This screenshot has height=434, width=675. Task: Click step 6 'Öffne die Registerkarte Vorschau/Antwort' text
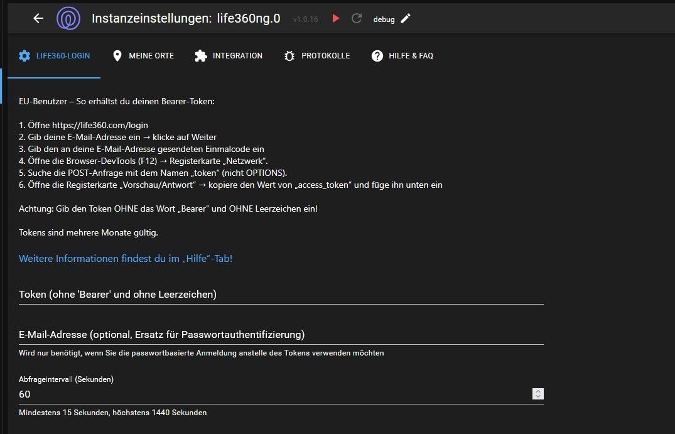tap(230, 185)
